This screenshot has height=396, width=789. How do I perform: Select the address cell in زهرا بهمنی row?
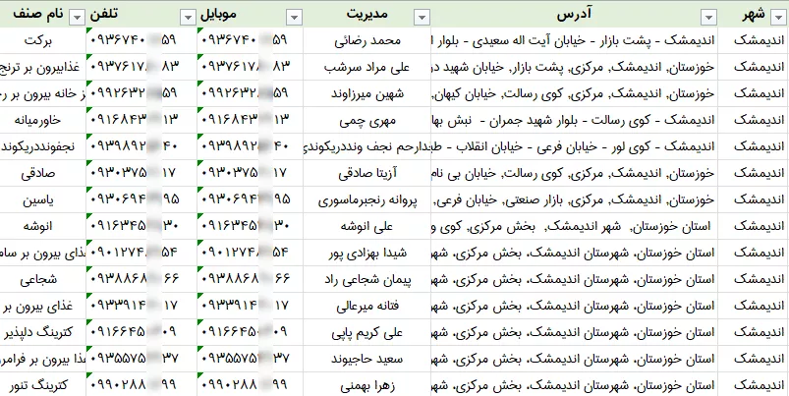pos(574,385)
